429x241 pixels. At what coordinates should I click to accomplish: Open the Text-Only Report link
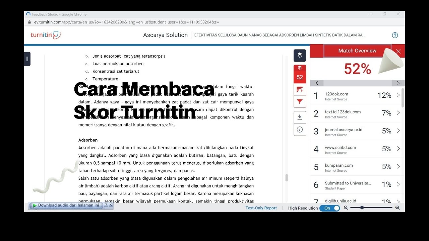pyautogui.click(x=261, y=208)
